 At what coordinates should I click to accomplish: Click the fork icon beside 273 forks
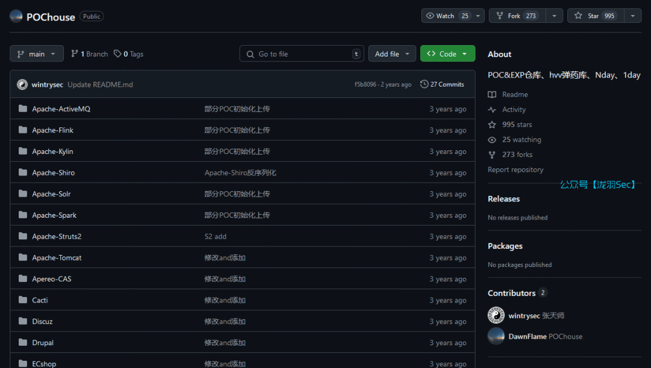(492, 155)
